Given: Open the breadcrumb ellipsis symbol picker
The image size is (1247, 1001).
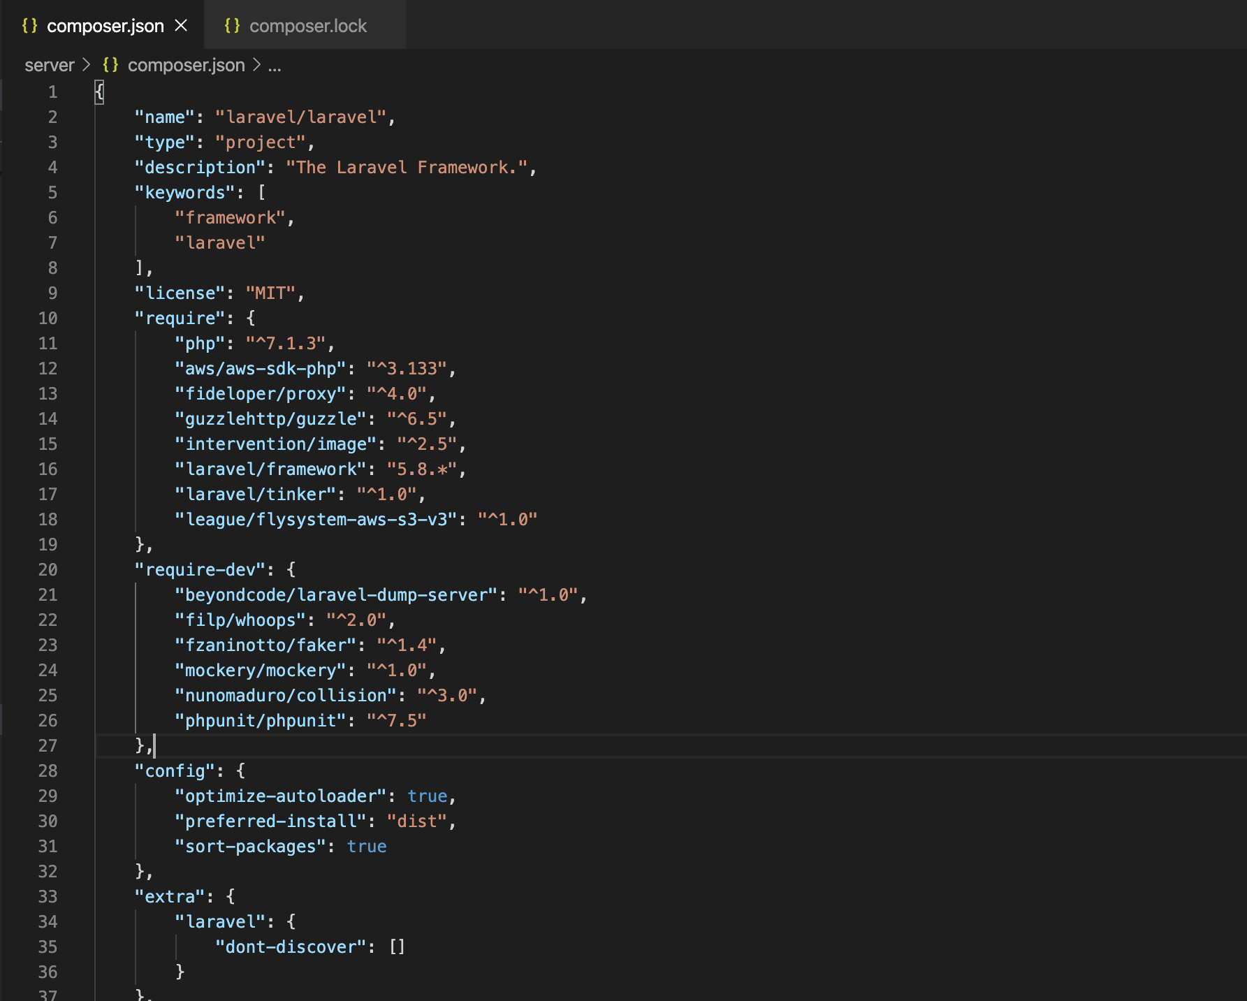Looking at the screenshot, I should [275, 65].
